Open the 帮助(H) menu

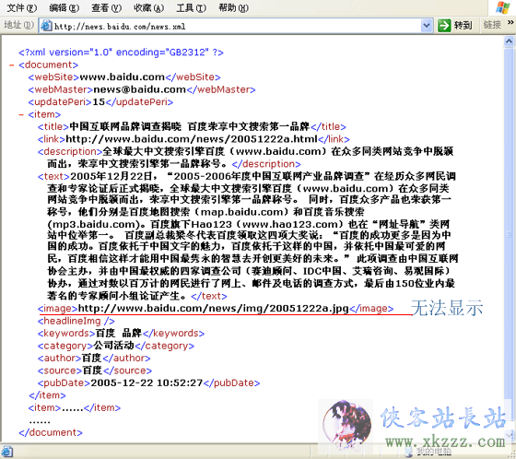pyautogui.click(x=233, y=8)
